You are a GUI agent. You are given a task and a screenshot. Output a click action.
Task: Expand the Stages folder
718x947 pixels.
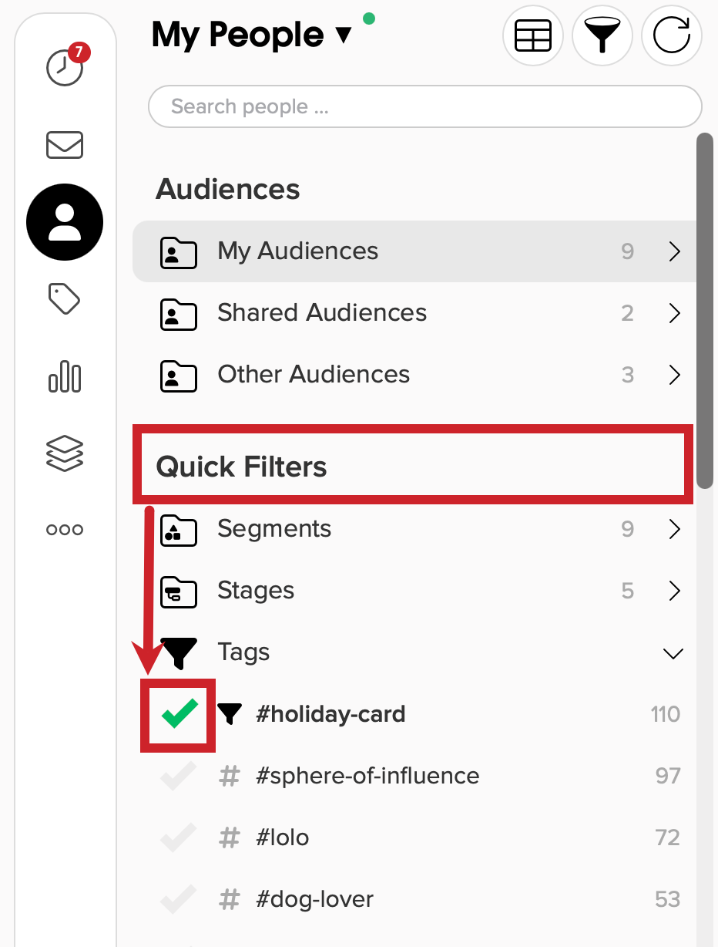point(414,591)
